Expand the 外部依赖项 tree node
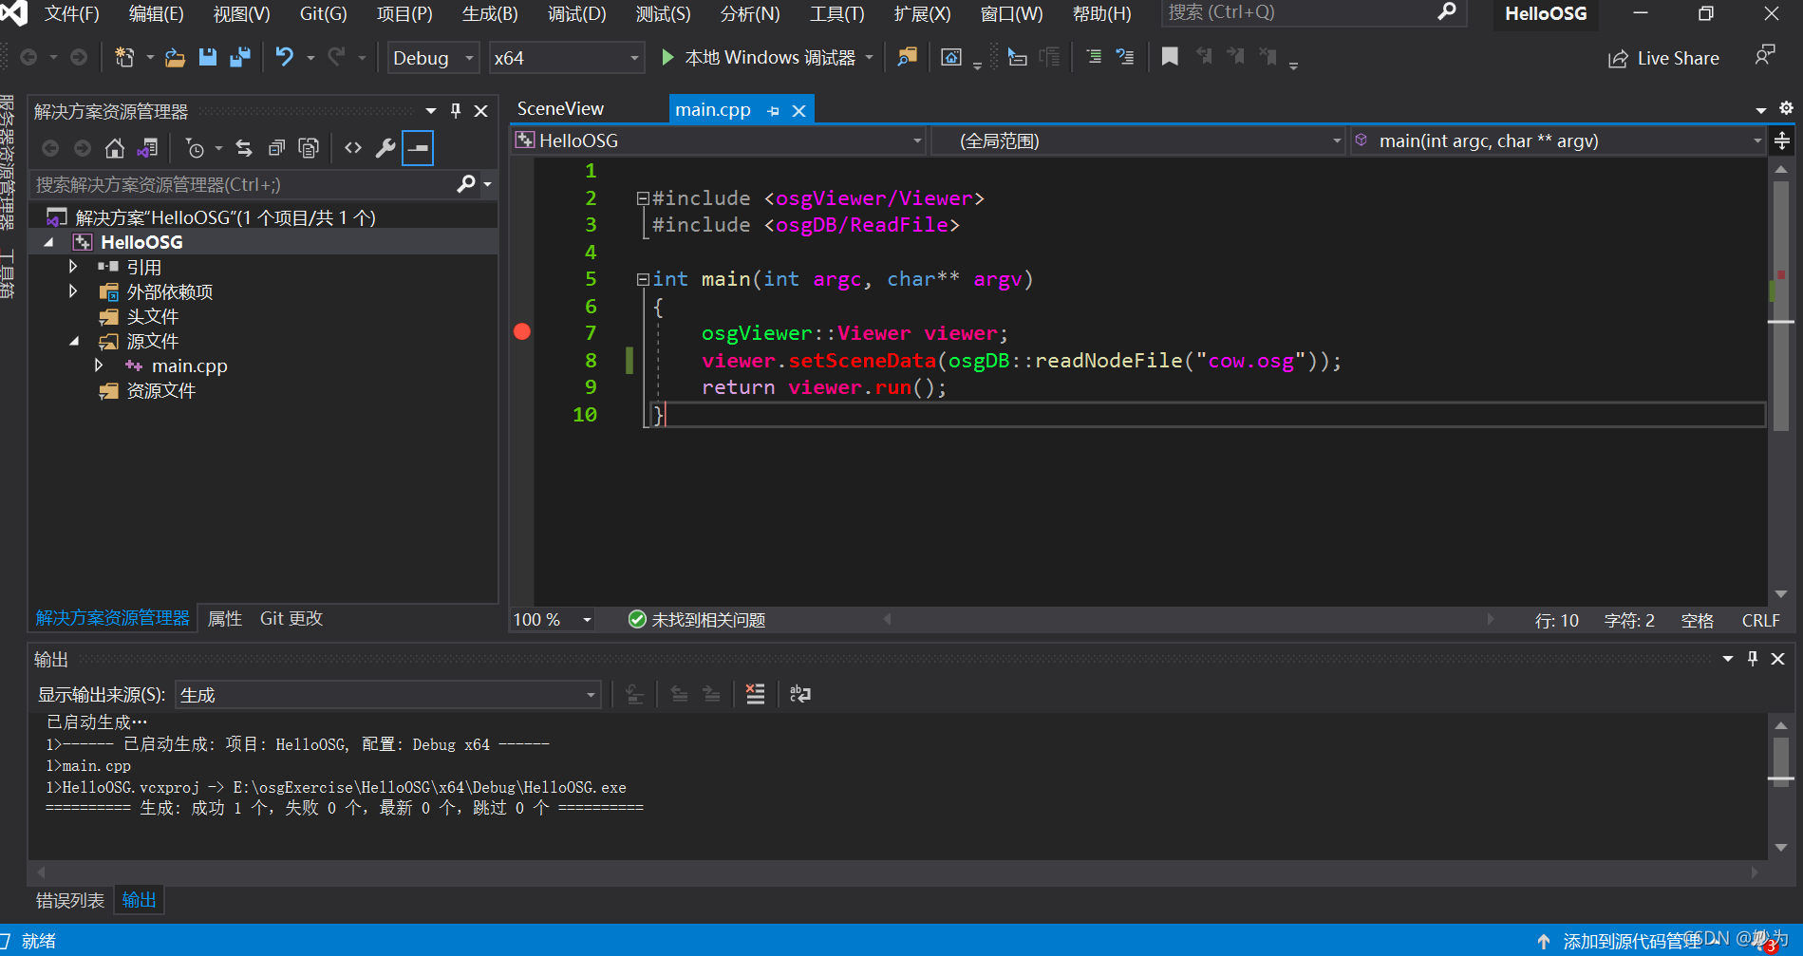This screenshot has height=956, width=1803. coord(73,291)
